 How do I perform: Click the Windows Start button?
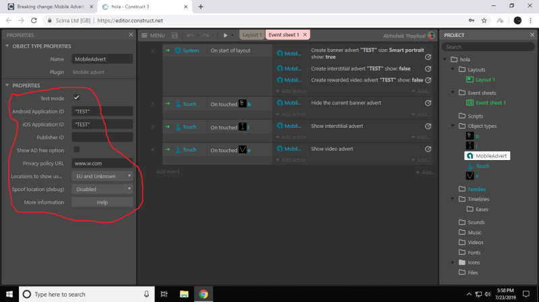pyautogui.click(x=9, y=294)
